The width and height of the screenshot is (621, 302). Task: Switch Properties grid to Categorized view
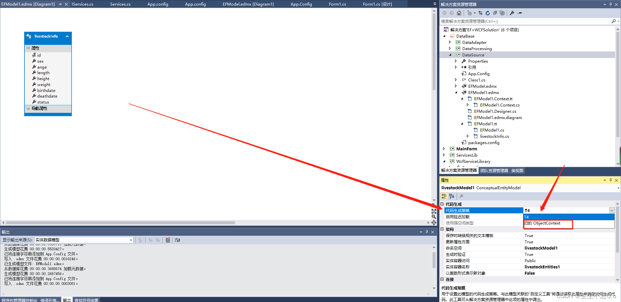(x=444, y=196)
